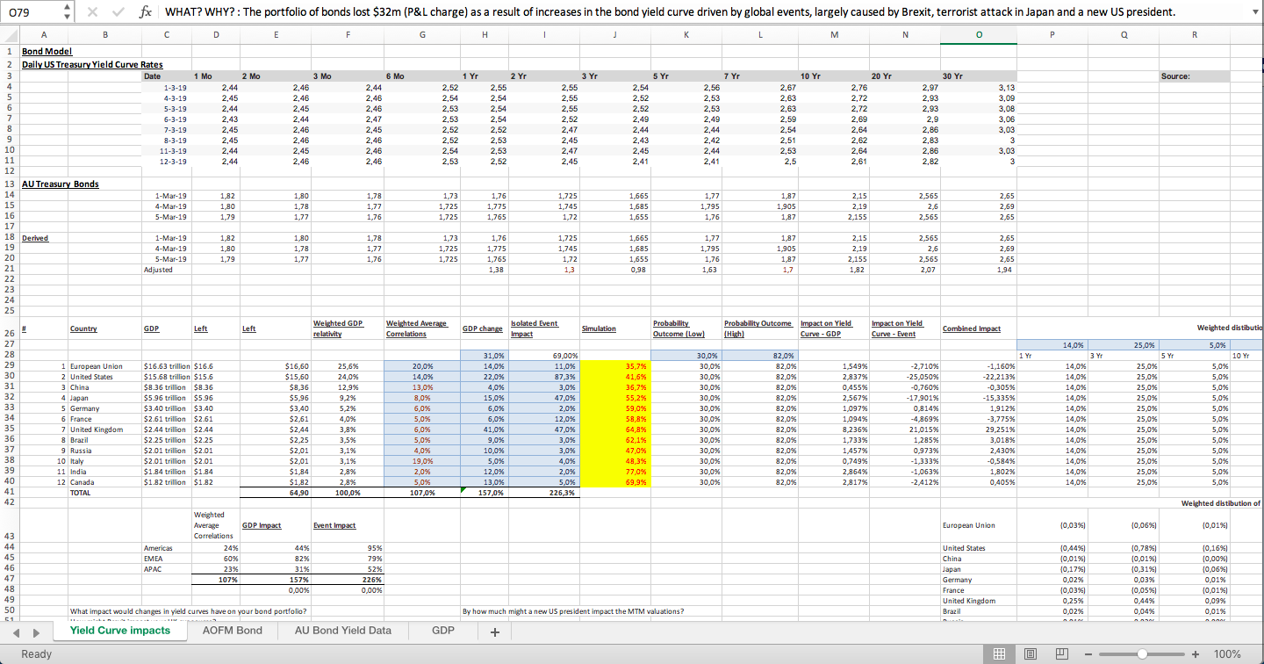Select column O header
This screenshot has width=1264, height=664.
click(979, 34)
